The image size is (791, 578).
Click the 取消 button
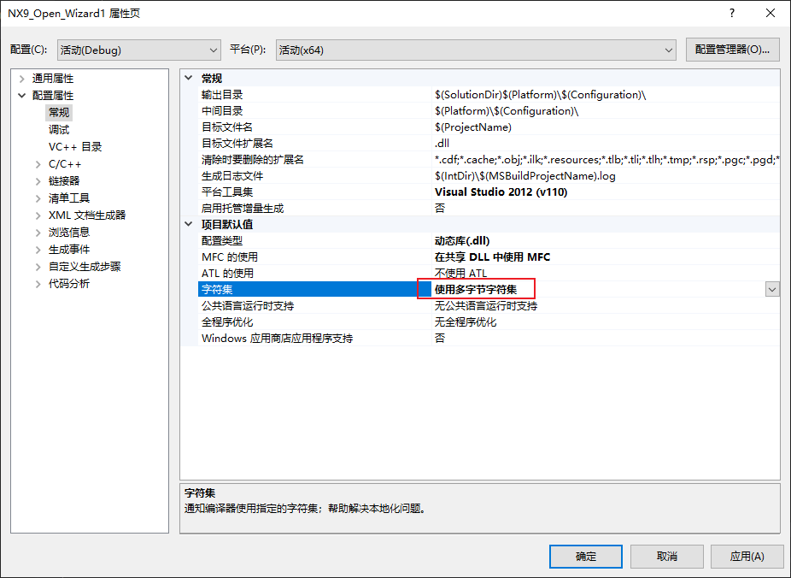click(x=667, y=557)
